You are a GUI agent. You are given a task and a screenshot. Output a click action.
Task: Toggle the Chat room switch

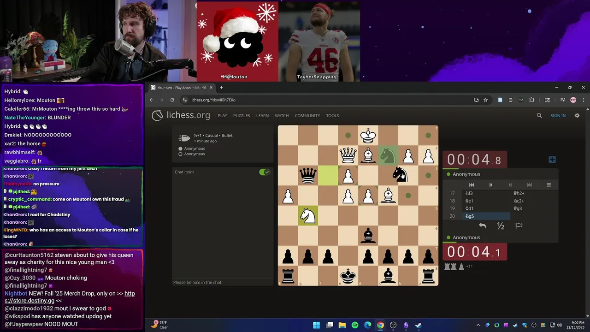[264, 172]
